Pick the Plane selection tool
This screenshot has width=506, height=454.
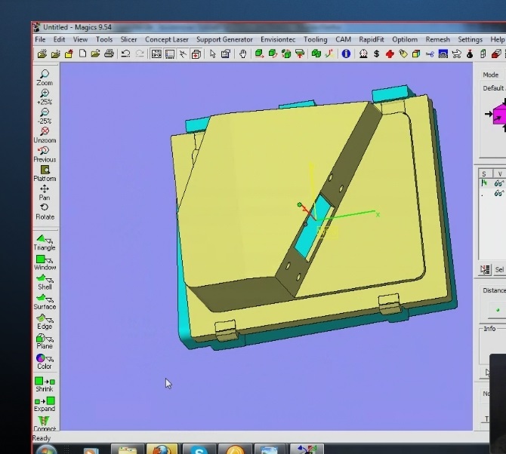tap(45, 340)
